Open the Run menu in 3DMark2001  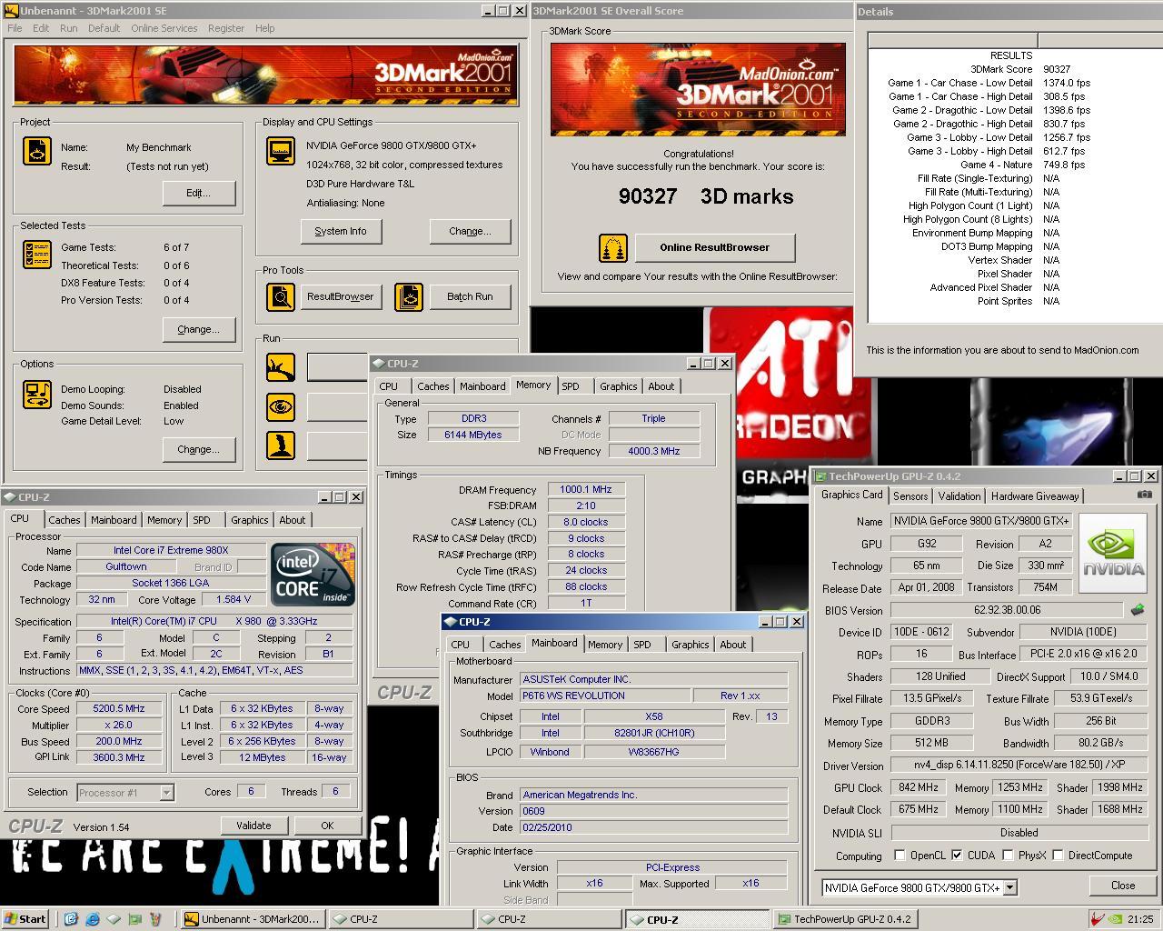pos(68,28)
